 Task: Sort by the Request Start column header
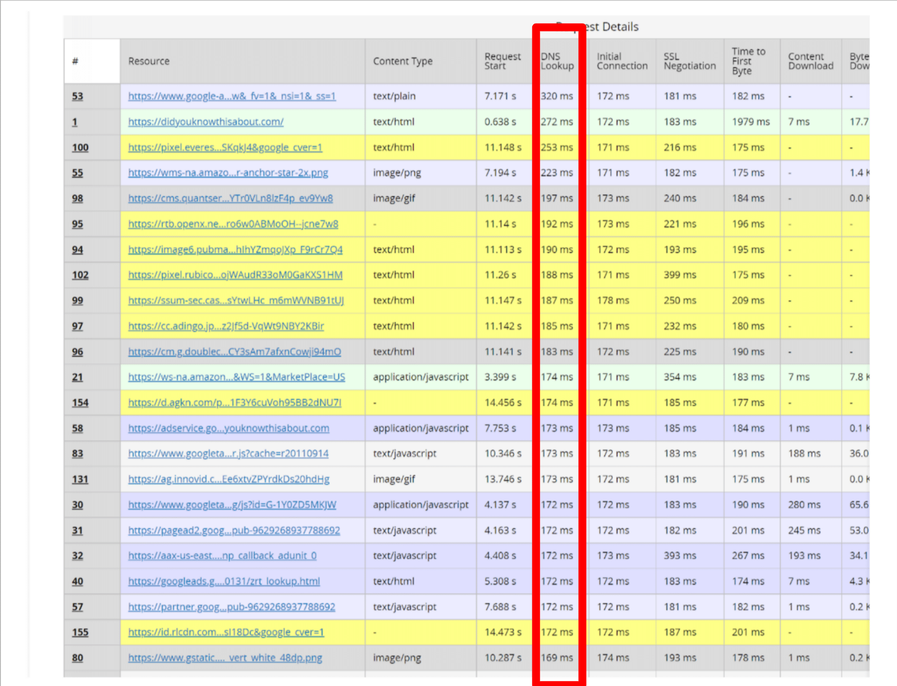coord(503,61)
